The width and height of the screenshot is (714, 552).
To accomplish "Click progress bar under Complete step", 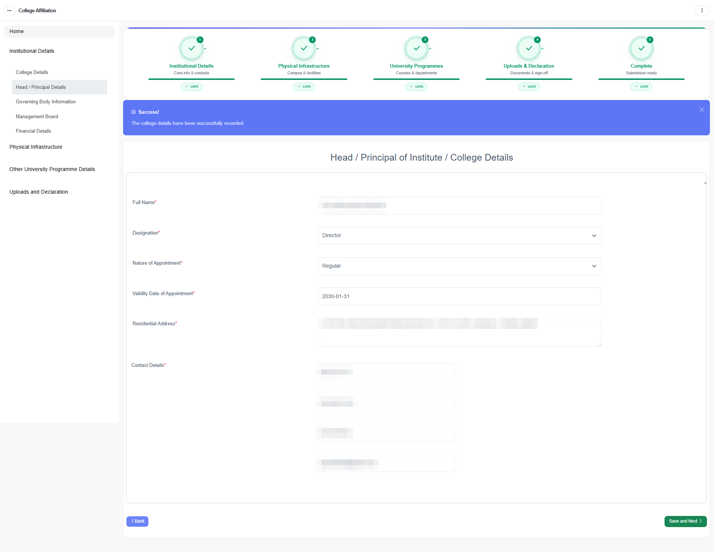I will pyautogui.click(x=641, y=79).
